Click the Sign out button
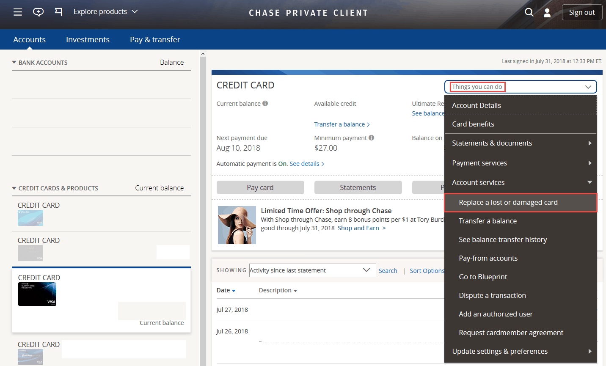Viewport: 606px width, 366px height. (582, 12)
